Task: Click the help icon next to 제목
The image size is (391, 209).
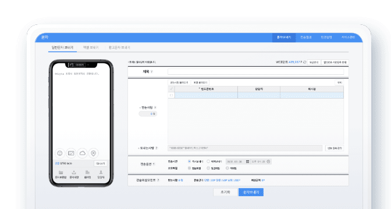Action: click(x=152, y=71)
